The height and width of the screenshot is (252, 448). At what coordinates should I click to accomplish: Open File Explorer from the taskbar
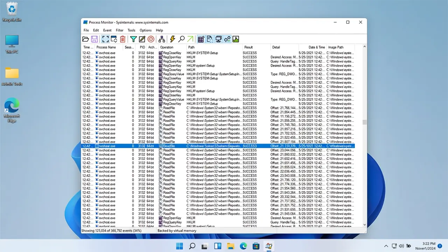click(230, 246)
